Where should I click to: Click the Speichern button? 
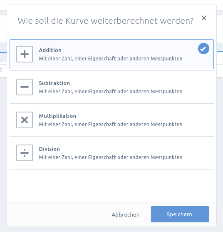click(180, 214)
